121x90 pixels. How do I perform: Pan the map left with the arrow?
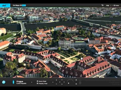pyautogui.click(x=60, y=82)
